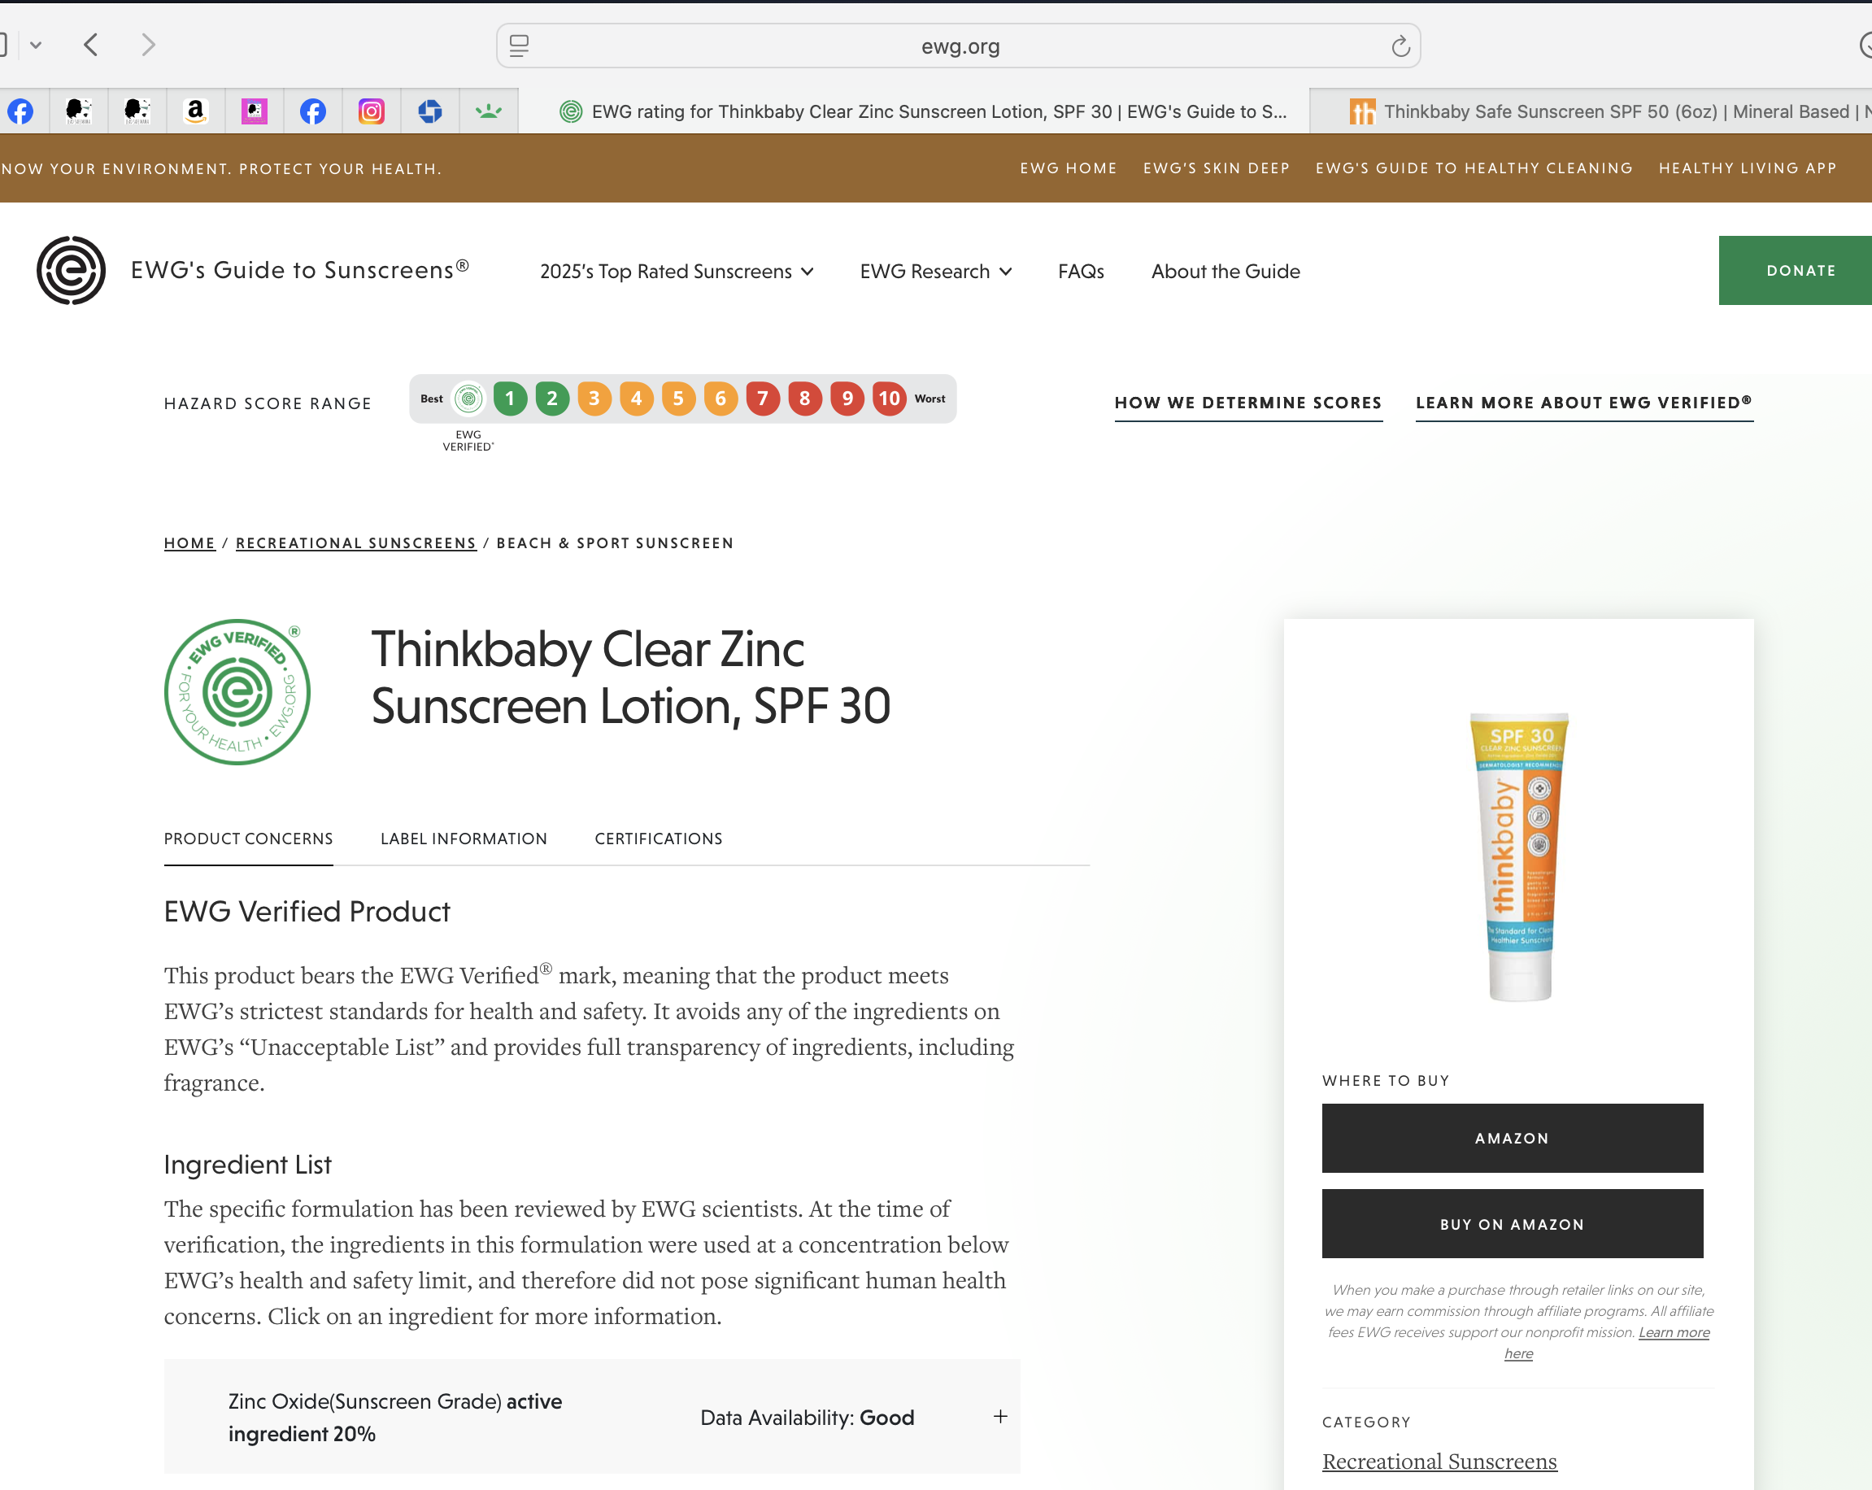Open the pink Lead Safe Mama shop pinned tab
Image resolution: width=1872 pixels, height=1490 pixels.
(x=254, y=111)
